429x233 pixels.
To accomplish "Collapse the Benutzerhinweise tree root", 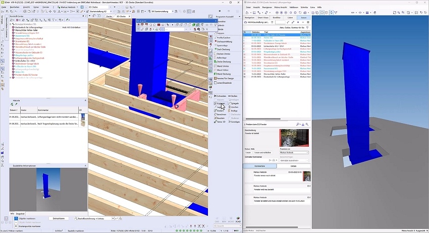I will click(x=11, y=24).
